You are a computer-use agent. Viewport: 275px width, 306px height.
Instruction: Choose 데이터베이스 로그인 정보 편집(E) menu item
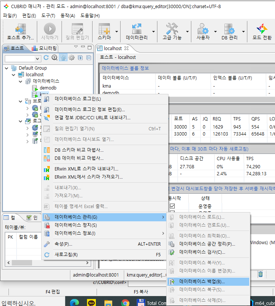pyautogui.click(x=105, y=109)
